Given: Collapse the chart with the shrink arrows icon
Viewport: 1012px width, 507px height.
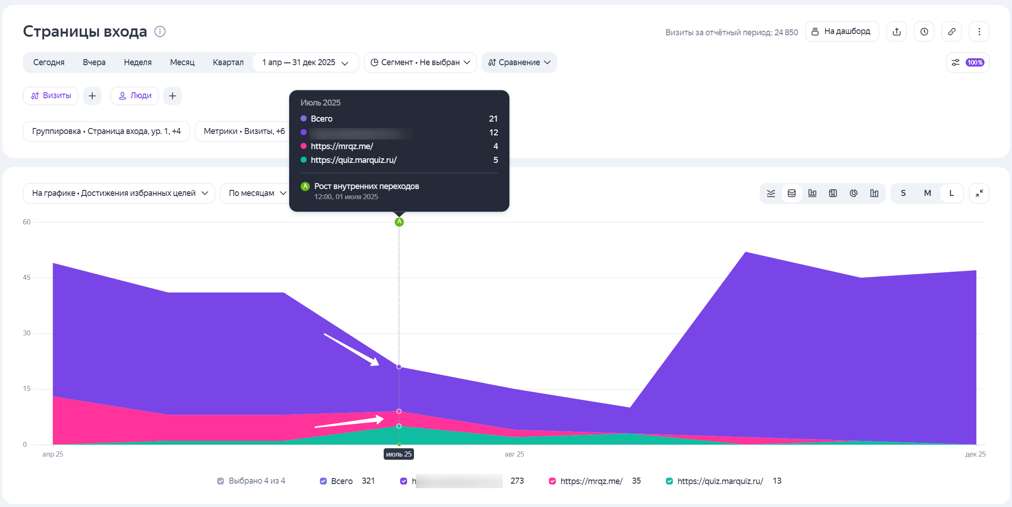Looking at the screenshot, I should 979,193.
